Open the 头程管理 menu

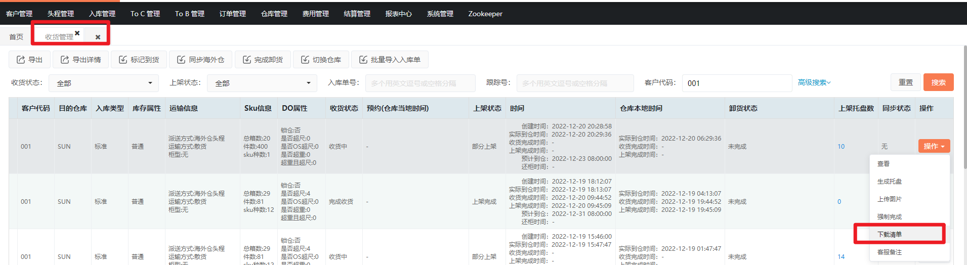(x=61, y=14)
